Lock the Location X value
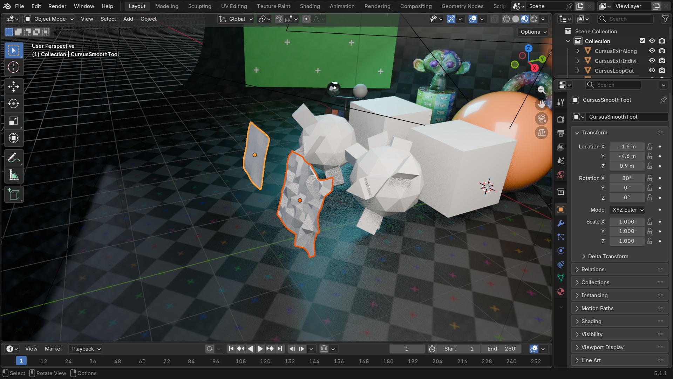This screenshot has height=379, width=673. [650, 147]
